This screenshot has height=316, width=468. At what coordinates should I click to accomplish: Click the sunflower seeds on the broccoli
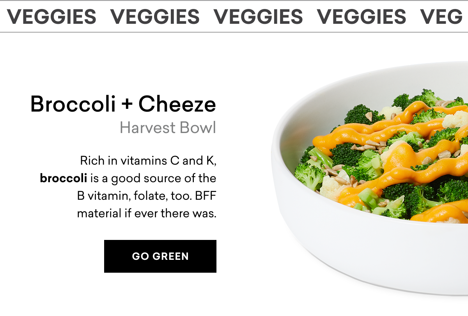point(365,146)
